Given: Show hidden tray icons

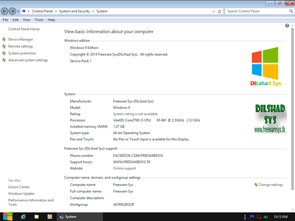Looking at the screenshot, I should [245, 217].
